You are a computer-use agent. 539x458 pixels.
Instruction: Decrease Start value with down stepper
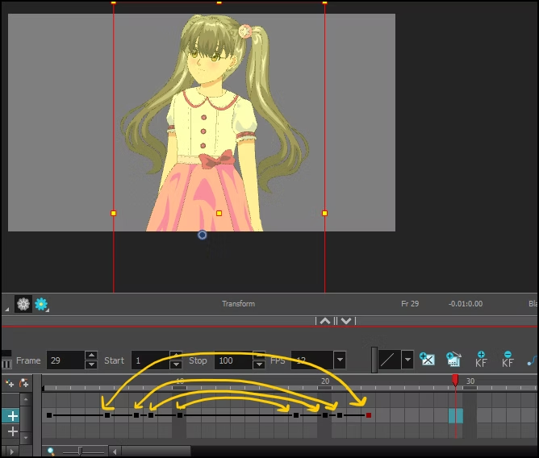click(x=176, y=365)
